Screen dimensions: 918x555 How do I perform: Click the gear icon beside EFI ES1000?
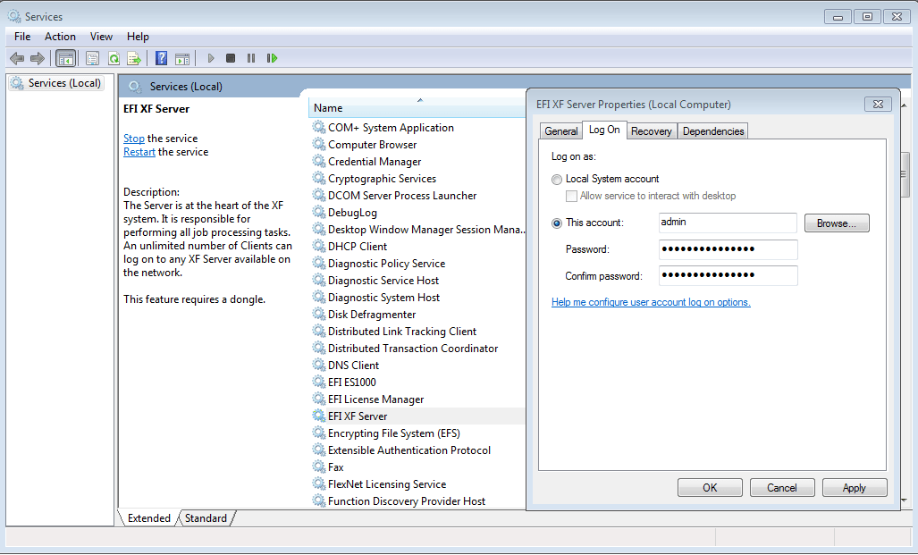318,382
